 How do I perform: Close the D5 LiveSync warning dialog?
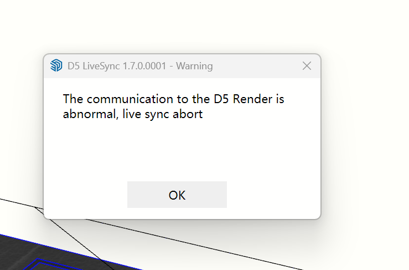click(307, 66)
